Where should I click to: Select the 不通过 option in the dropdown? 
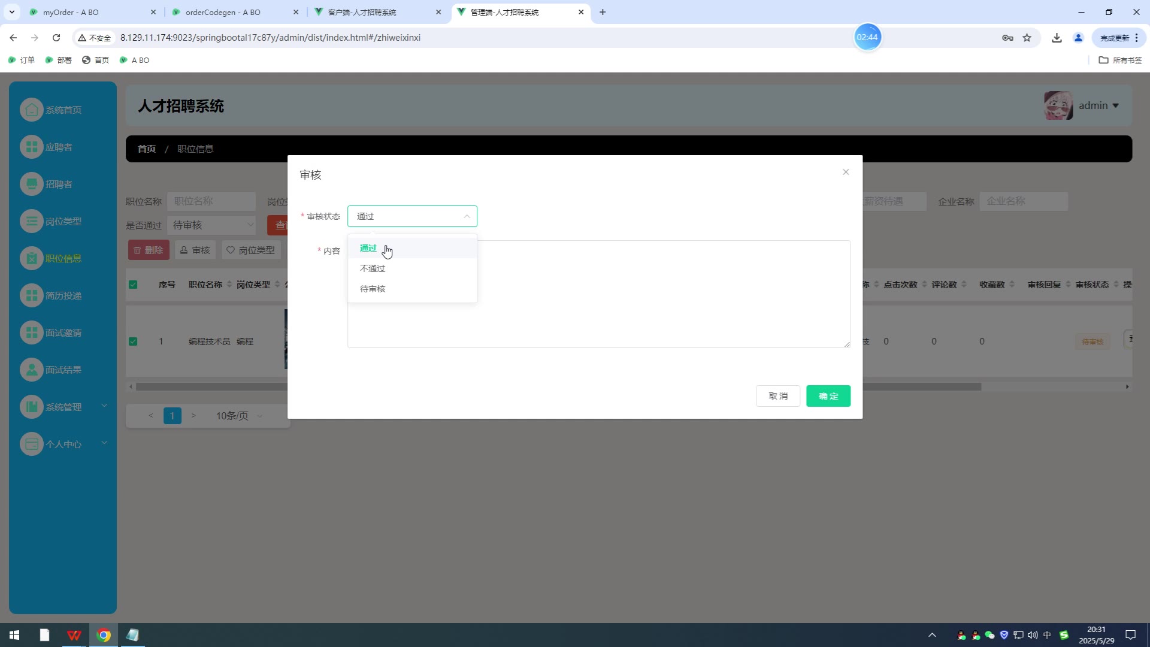373,268
